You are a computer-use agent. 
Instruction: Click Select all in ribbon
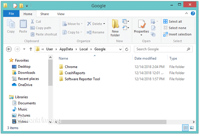173,21
